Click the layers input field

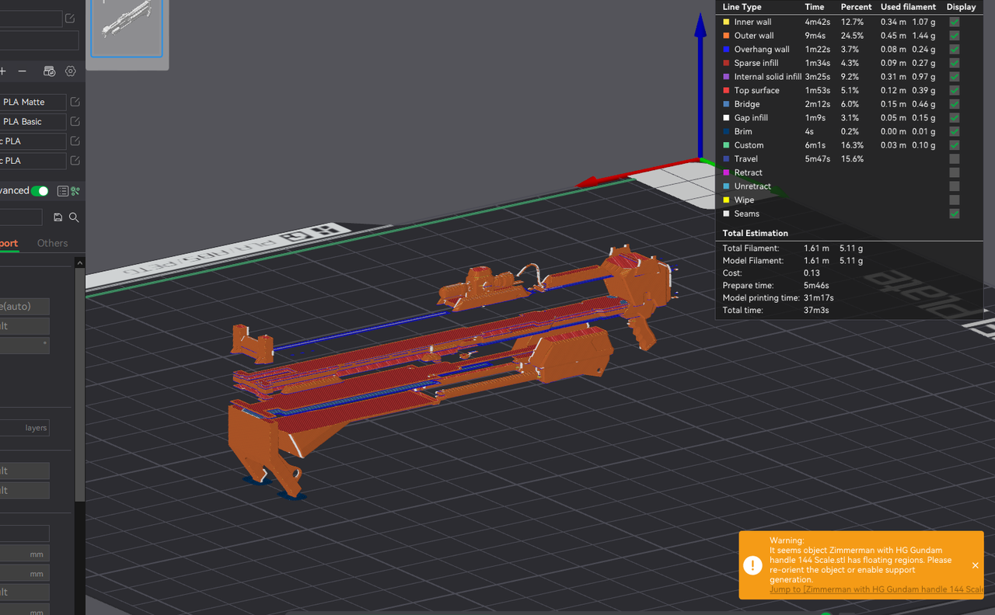(25, 428)
